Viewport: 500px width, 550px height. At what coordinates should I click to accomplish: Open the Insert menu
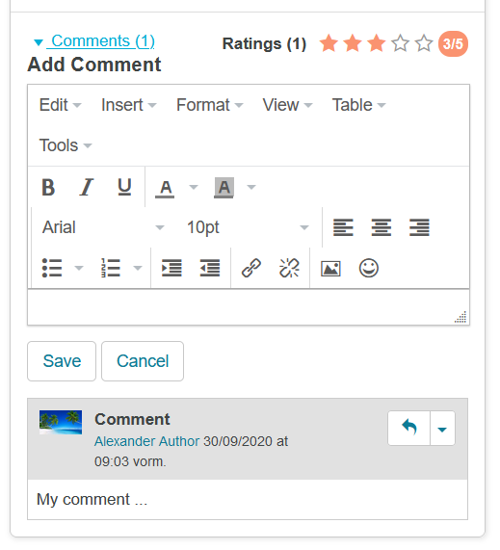click(129, 105)
